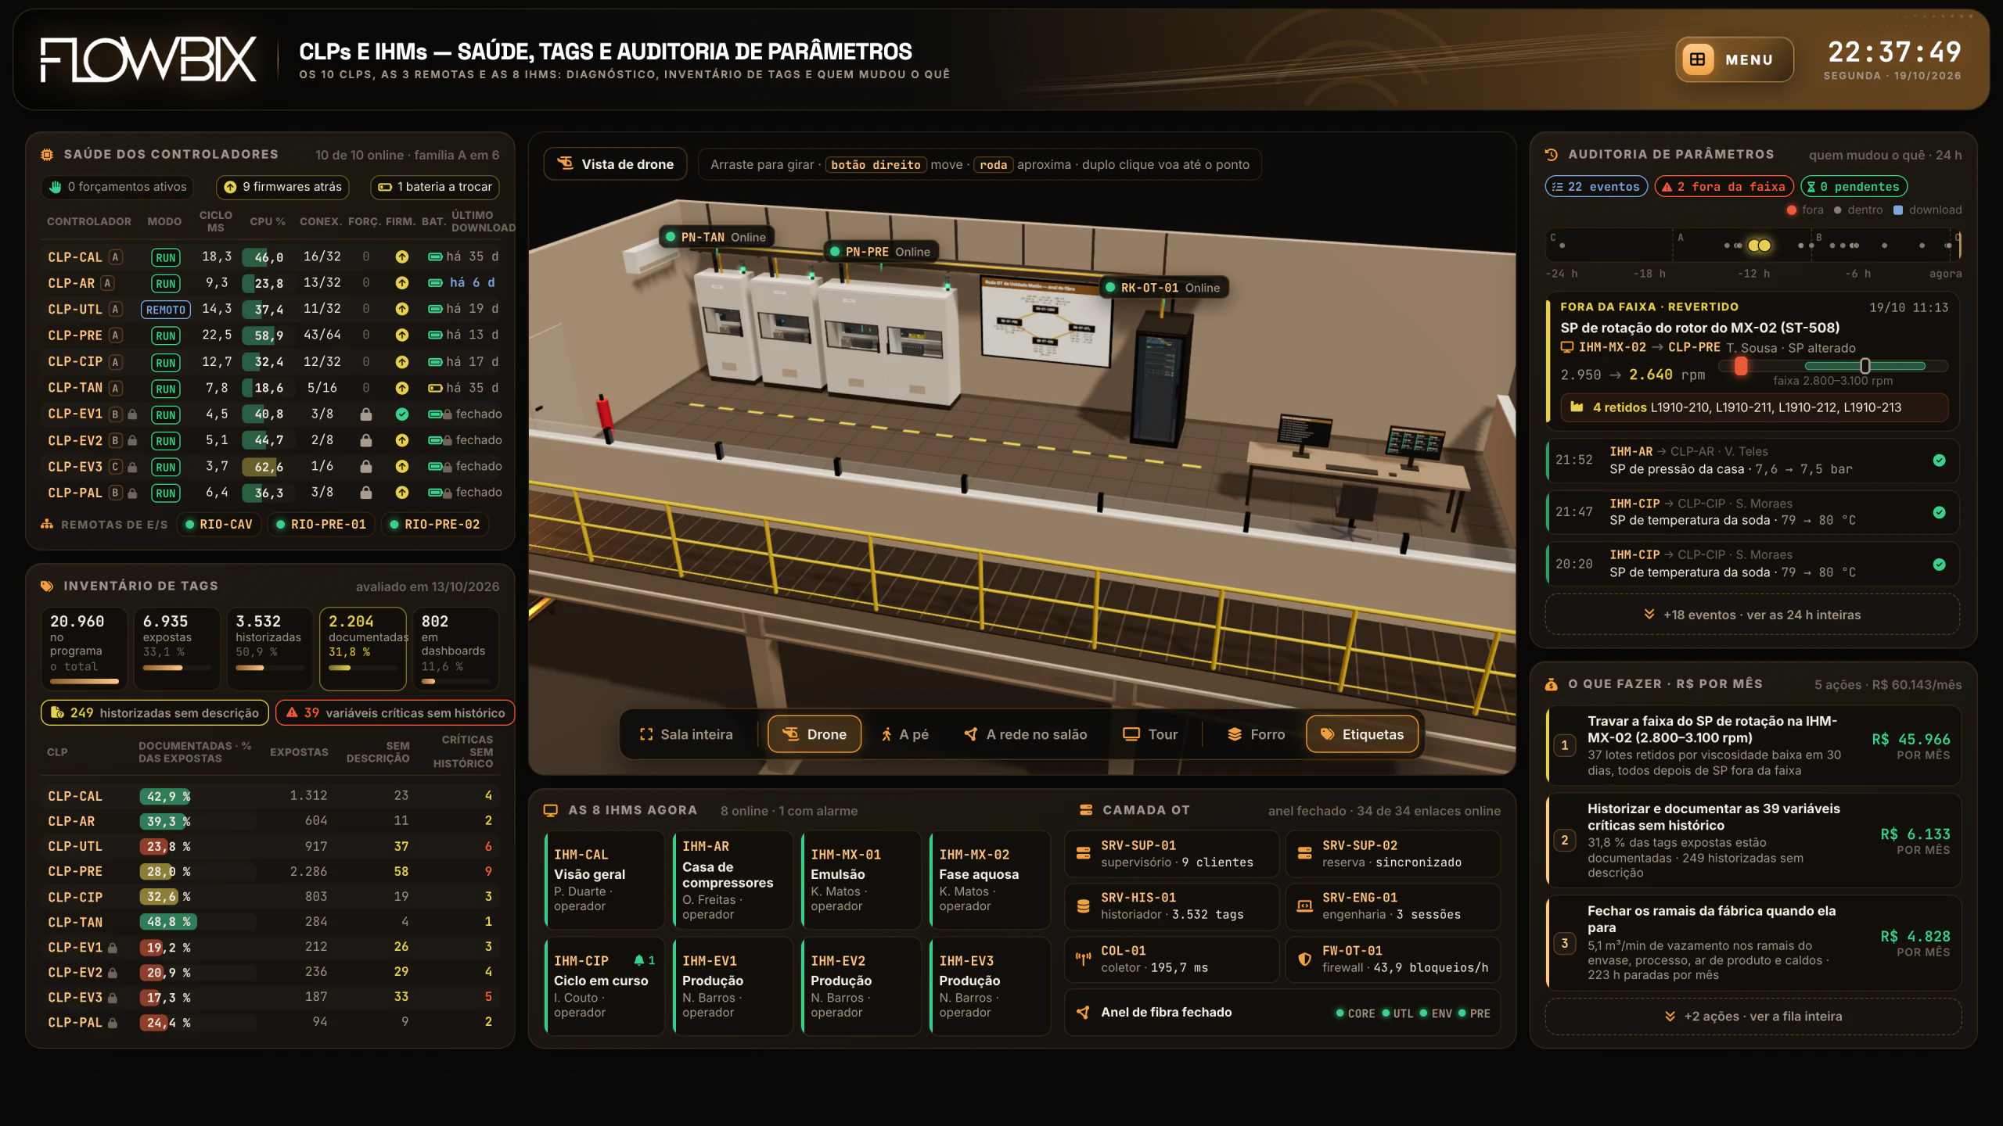Click the rpm range slider handle

tap(1865, 366)
